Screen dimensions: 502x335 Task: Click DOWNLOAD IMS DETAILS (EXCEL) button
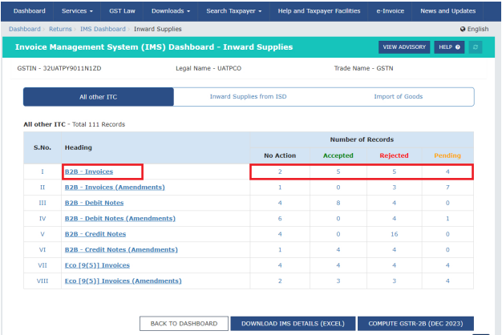click(293, 324)
